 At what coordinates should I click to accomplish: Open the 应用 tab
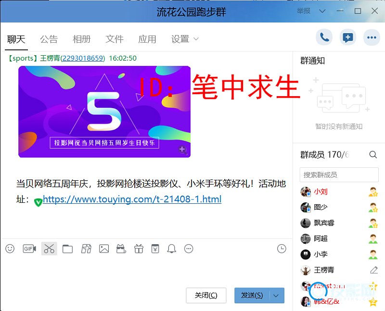[x=147, y=39]
